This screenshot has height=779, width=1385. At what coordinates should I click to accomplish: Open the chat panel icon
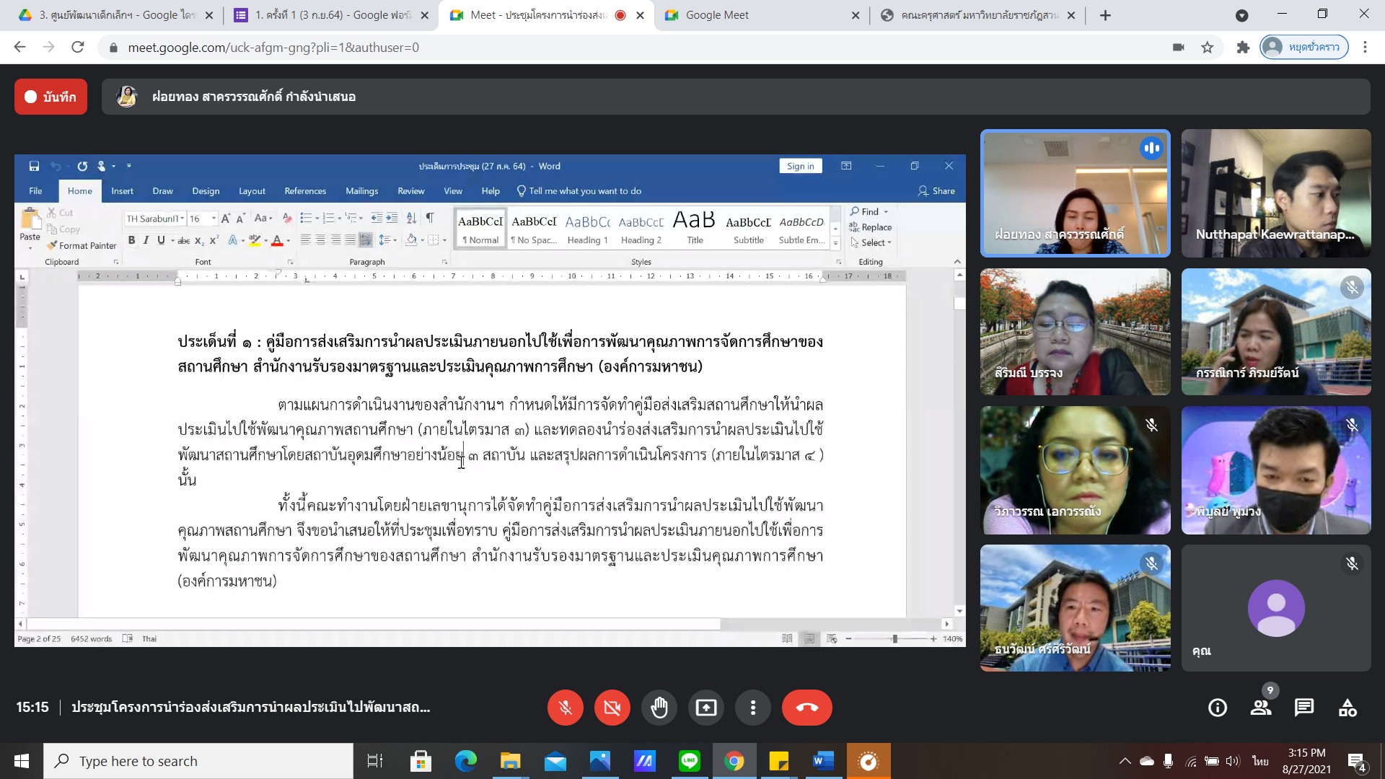[1303, 708]
